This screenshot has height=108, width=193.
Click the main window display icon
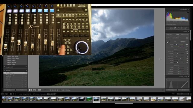[x=3, y=94]
